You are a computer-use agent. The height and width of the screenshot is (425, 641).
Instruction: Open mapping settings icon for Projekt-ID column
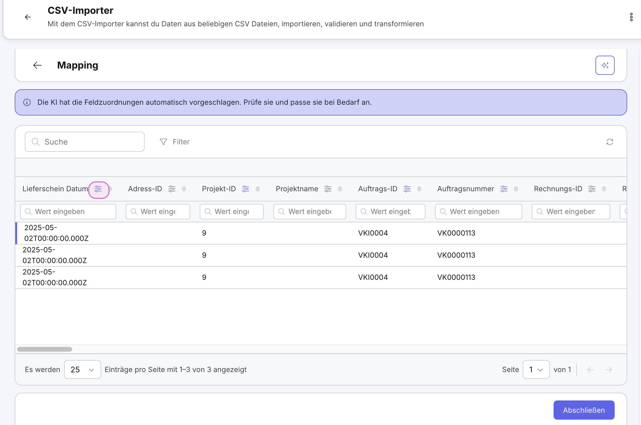pyautogui.click(x=246, y=189)
